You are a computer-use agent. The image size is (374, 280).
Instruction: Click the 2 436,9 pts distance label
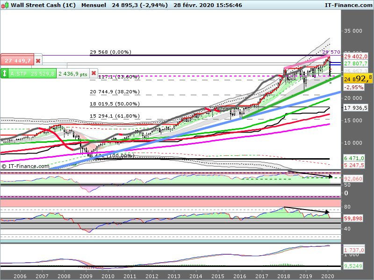tap(73, 73)
